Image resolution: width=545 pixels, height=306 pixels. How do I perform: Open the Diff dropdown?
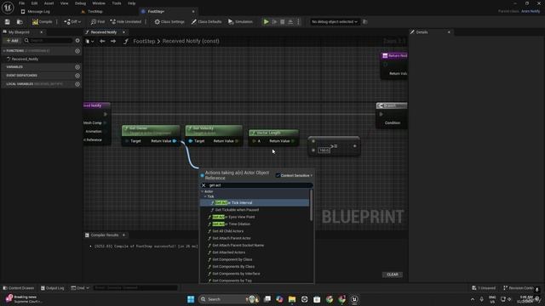(72, 22)
